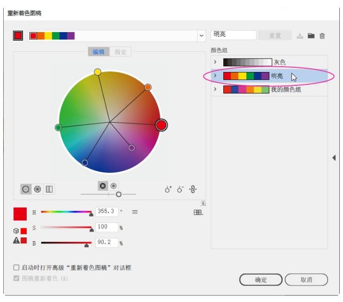Open the color mode menu beside H value
The image size is (343, 302).
click(x=135, y=212)
